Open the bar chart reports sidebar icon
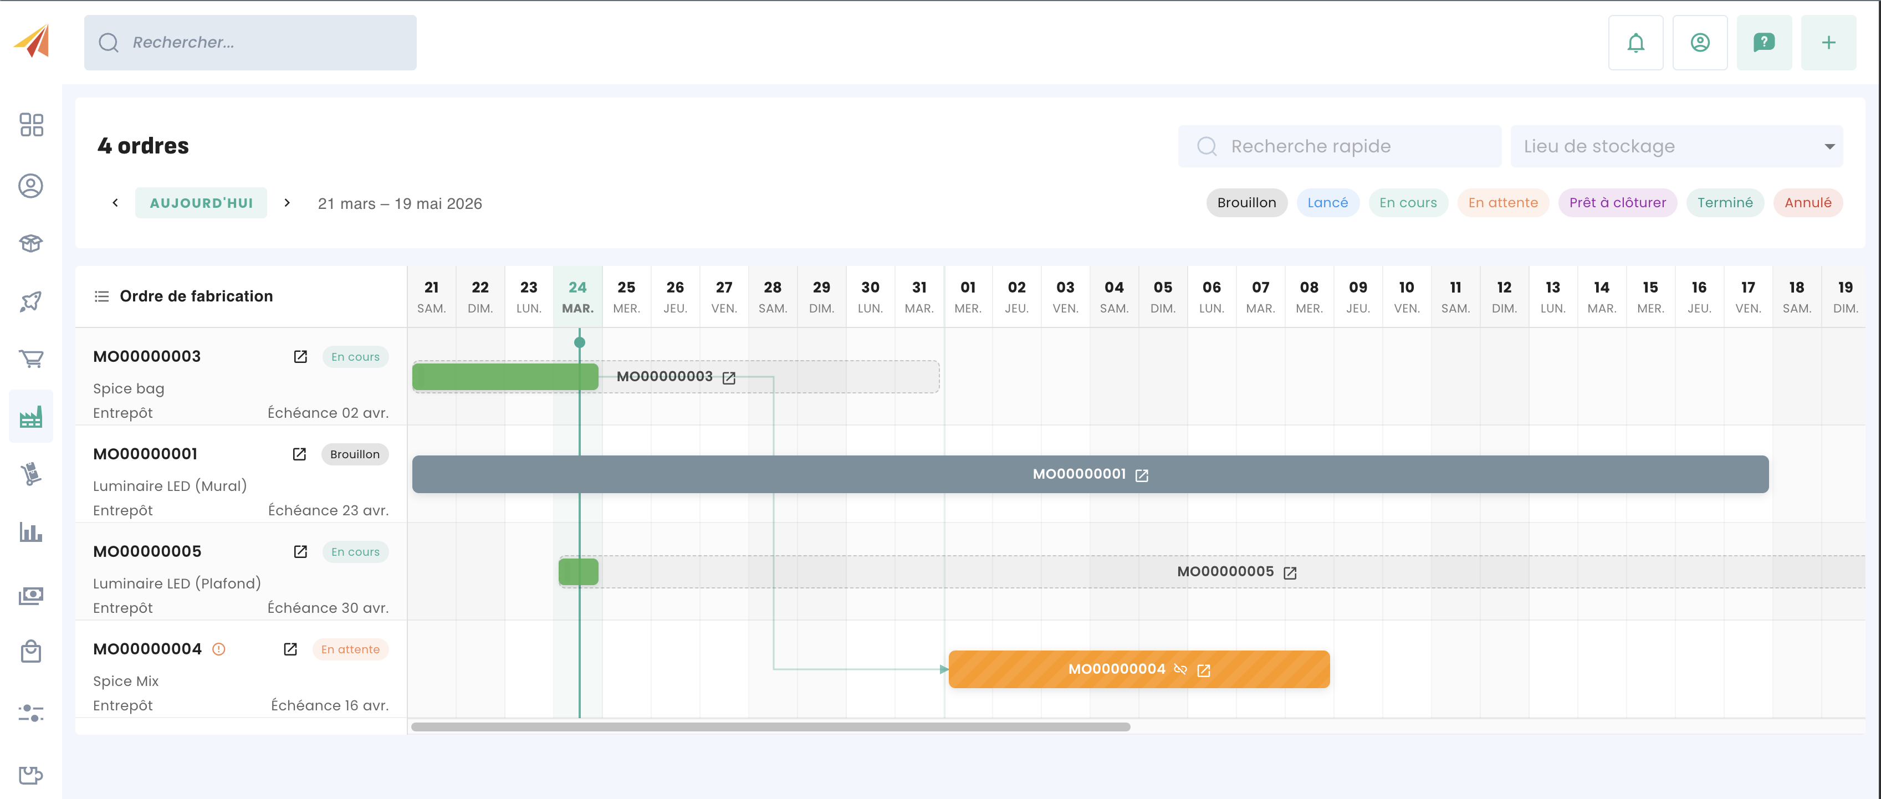 pyautogui.click(x=30, y=532)
